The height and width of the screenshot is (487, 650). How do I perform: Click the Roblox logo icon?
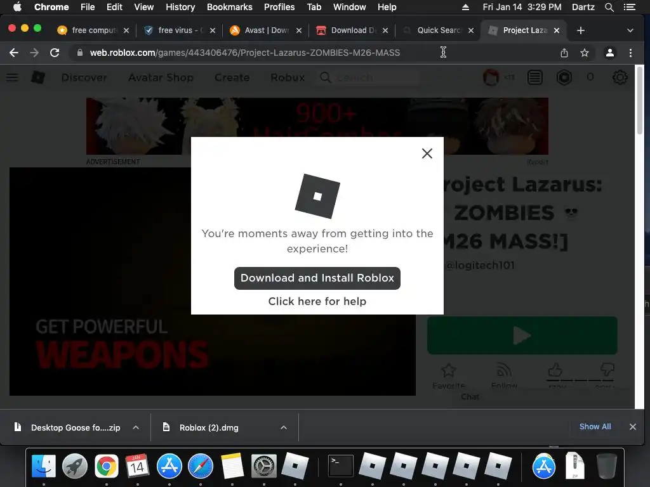[x=37, y=77]
